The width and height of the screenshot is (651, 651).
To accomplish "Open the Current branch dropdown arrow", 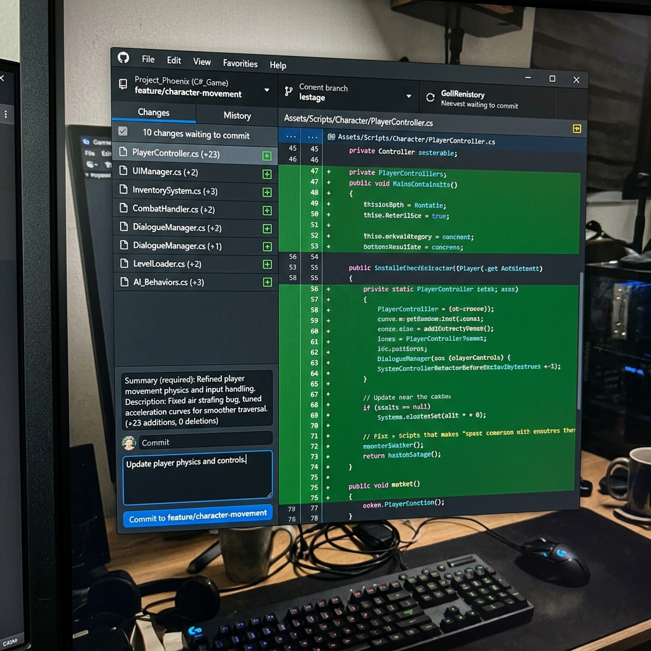I will click(409, 96).
